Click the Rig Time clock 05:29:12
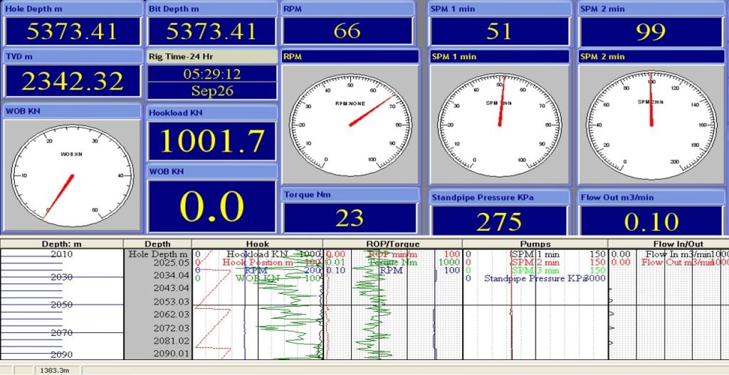The width and height of the screenshot is (729, 375). [211, 74]
